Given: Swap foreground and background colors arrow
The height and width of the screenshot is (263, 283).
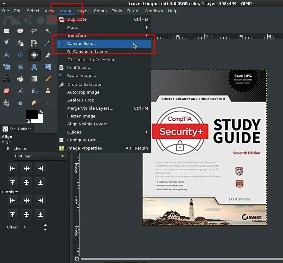Looking at the screenshot, I should click(x=41, y=112).
